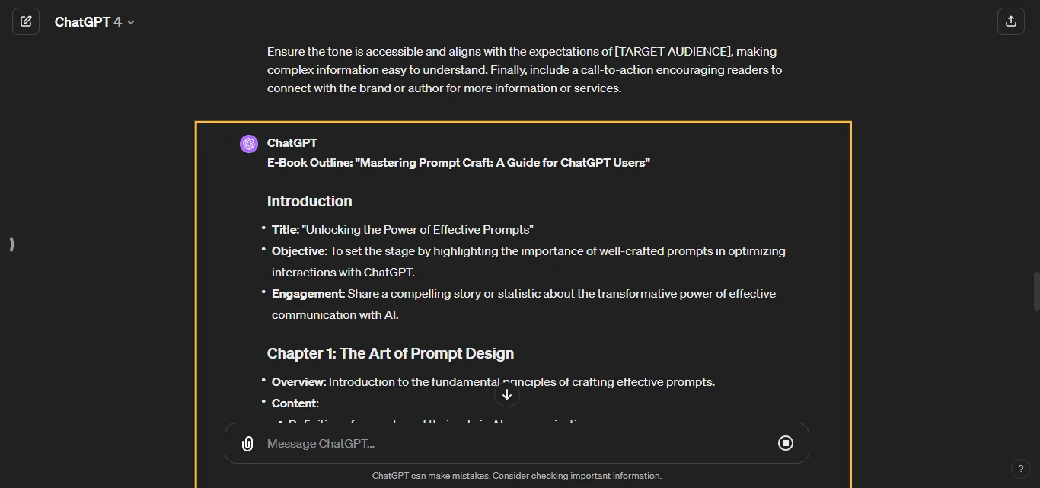Click the 'Content:' bullet label

coord(295,403)
